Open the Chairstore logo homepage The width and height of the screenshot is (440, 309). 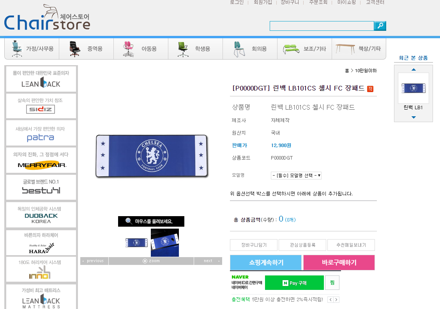tap(47, 18)
